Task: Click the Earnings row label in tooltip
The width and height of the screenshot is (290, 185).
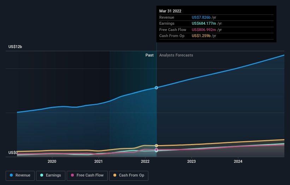Action: point(167,23)
